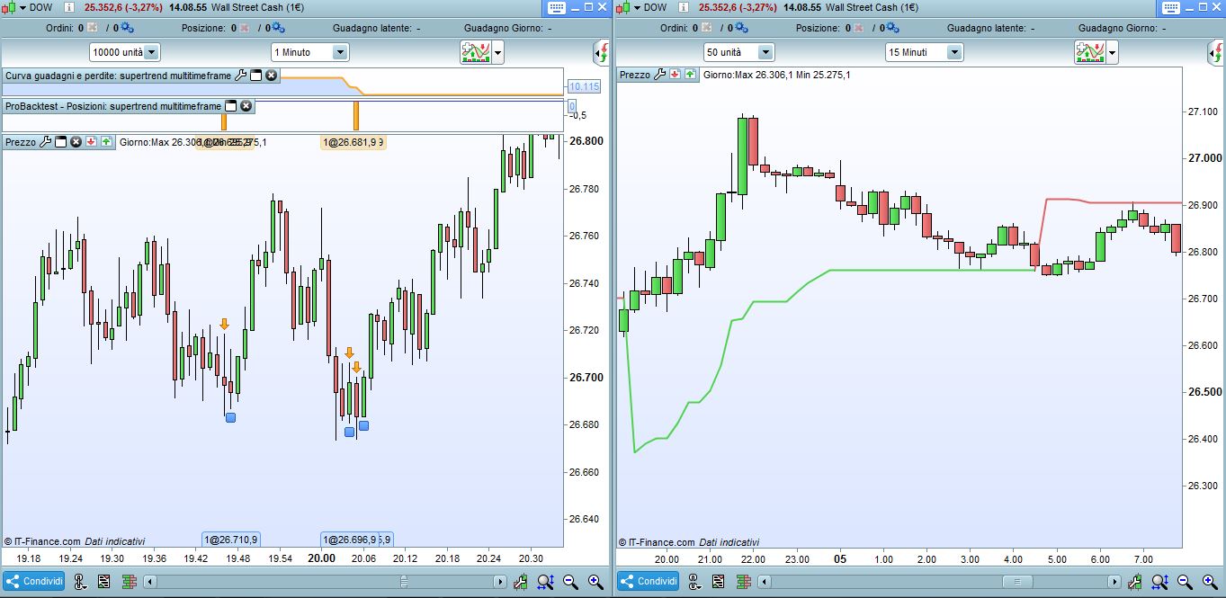Screen dimensions: 1226x598
Task: Zoom out on right chart
Action: point(1185,582)
